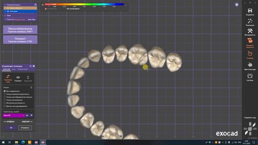Expand the Зубы group

pos(5,15)
